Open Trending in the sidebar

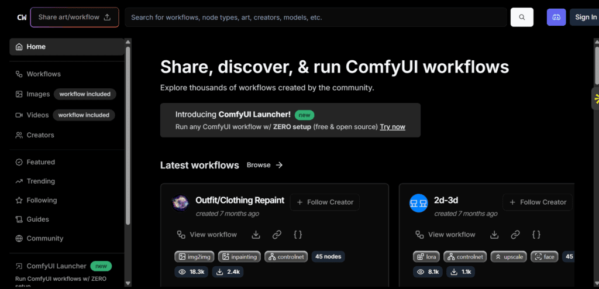click(40, 181)
